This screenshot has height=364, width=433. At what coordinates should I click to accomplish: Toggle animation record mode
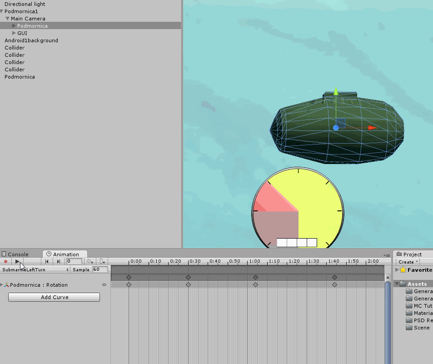pos(5,261)
